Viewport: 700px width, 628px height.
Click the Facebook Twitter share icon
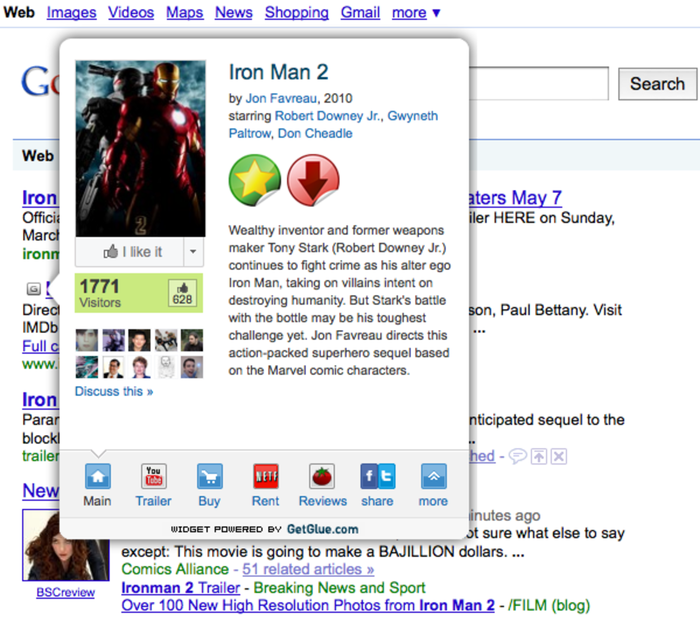(x=377, y=477)
